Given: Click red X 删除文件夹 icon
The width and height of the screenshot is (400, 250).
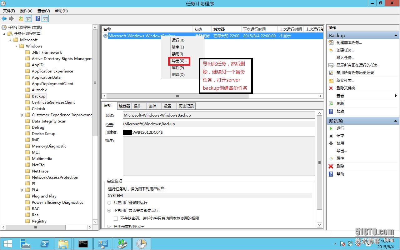Looking at the screenshot, I should click(331, 88).
